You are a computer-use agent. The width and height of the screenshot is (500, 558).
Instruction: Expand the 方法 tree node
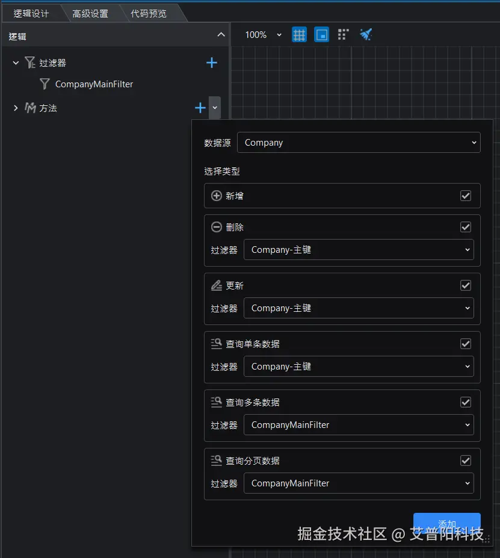tap(15, 108)
